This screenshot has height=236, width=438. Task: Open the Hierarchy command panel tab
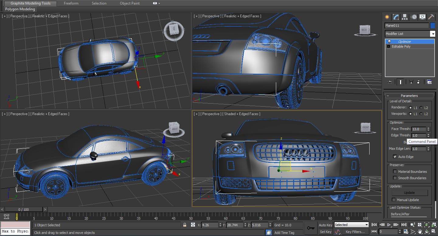(x=405, y=17)
